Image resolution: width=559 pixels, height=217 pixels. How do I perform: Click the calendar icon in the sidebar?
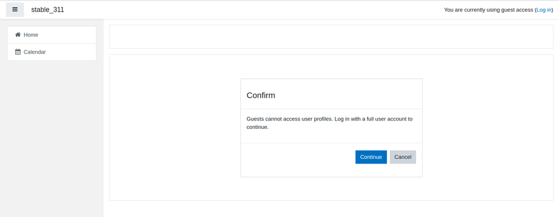(x=18, y=51)
